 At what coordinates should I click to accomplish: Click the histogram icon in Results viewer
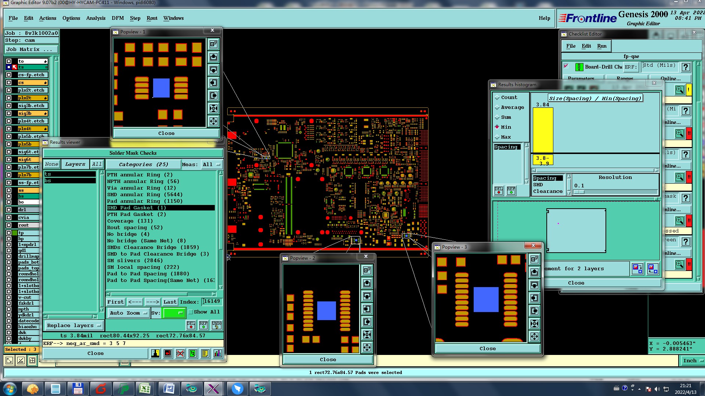(x=217, y=353)
